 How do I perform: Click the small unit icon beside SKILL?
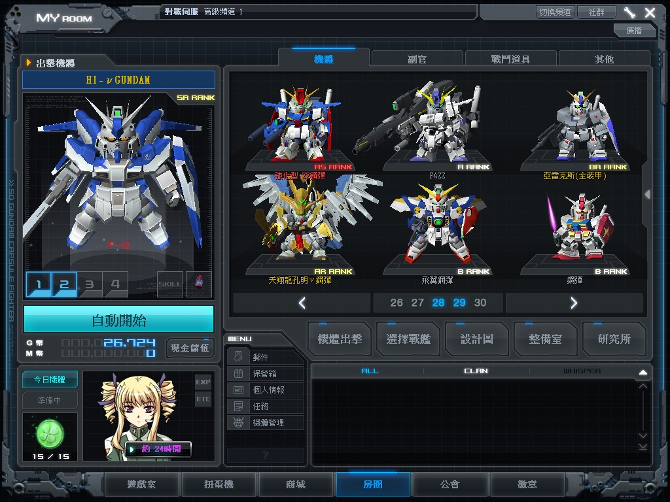point(199,284)
